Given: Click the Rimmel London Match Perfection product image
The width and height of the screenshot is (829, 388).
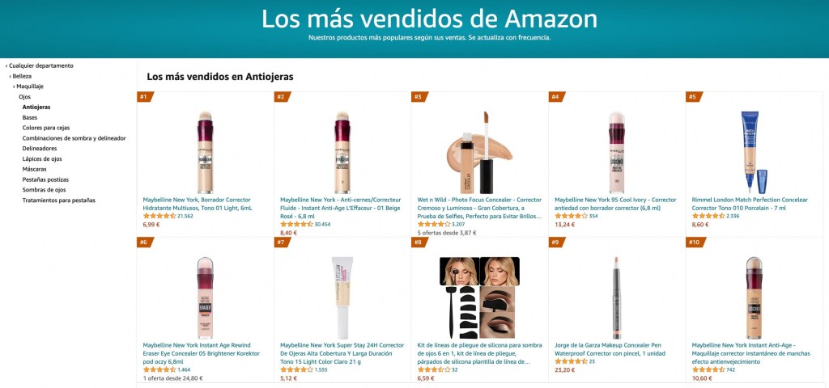Looking at the screenshot, I should click(754, 152).
